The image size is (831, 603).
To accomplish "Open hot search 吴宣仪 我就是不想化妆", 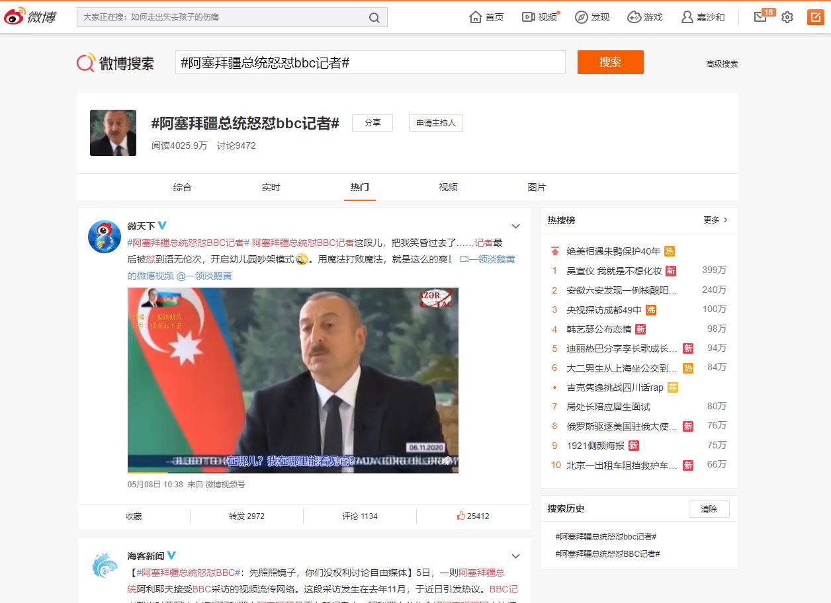I will pos(614,270).
